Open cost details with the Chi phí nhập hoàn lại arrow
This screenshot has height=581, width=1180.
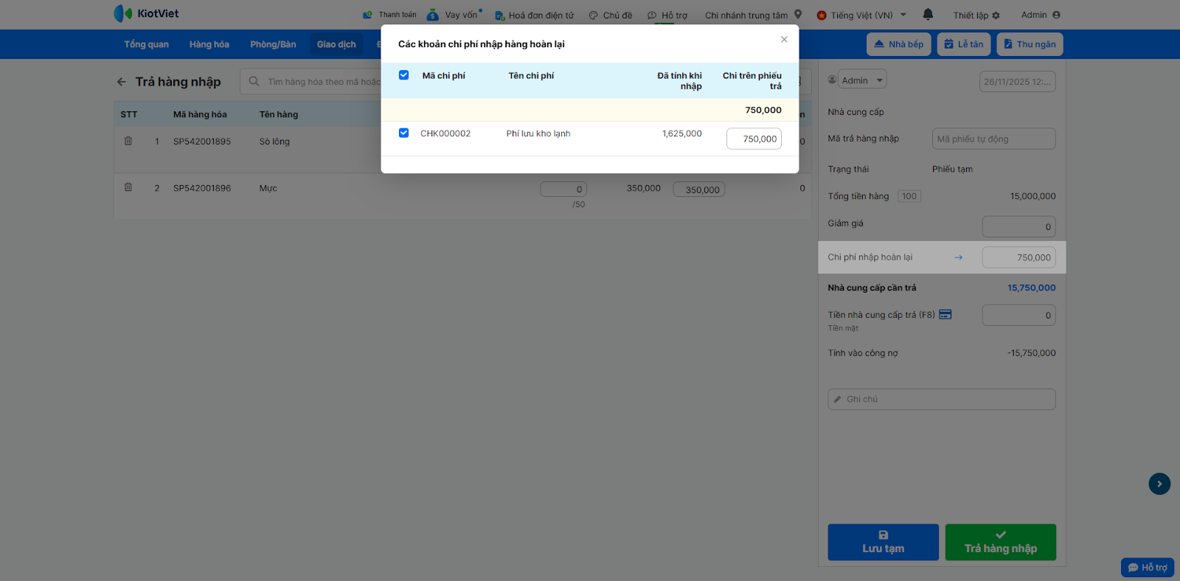point(958,257)
